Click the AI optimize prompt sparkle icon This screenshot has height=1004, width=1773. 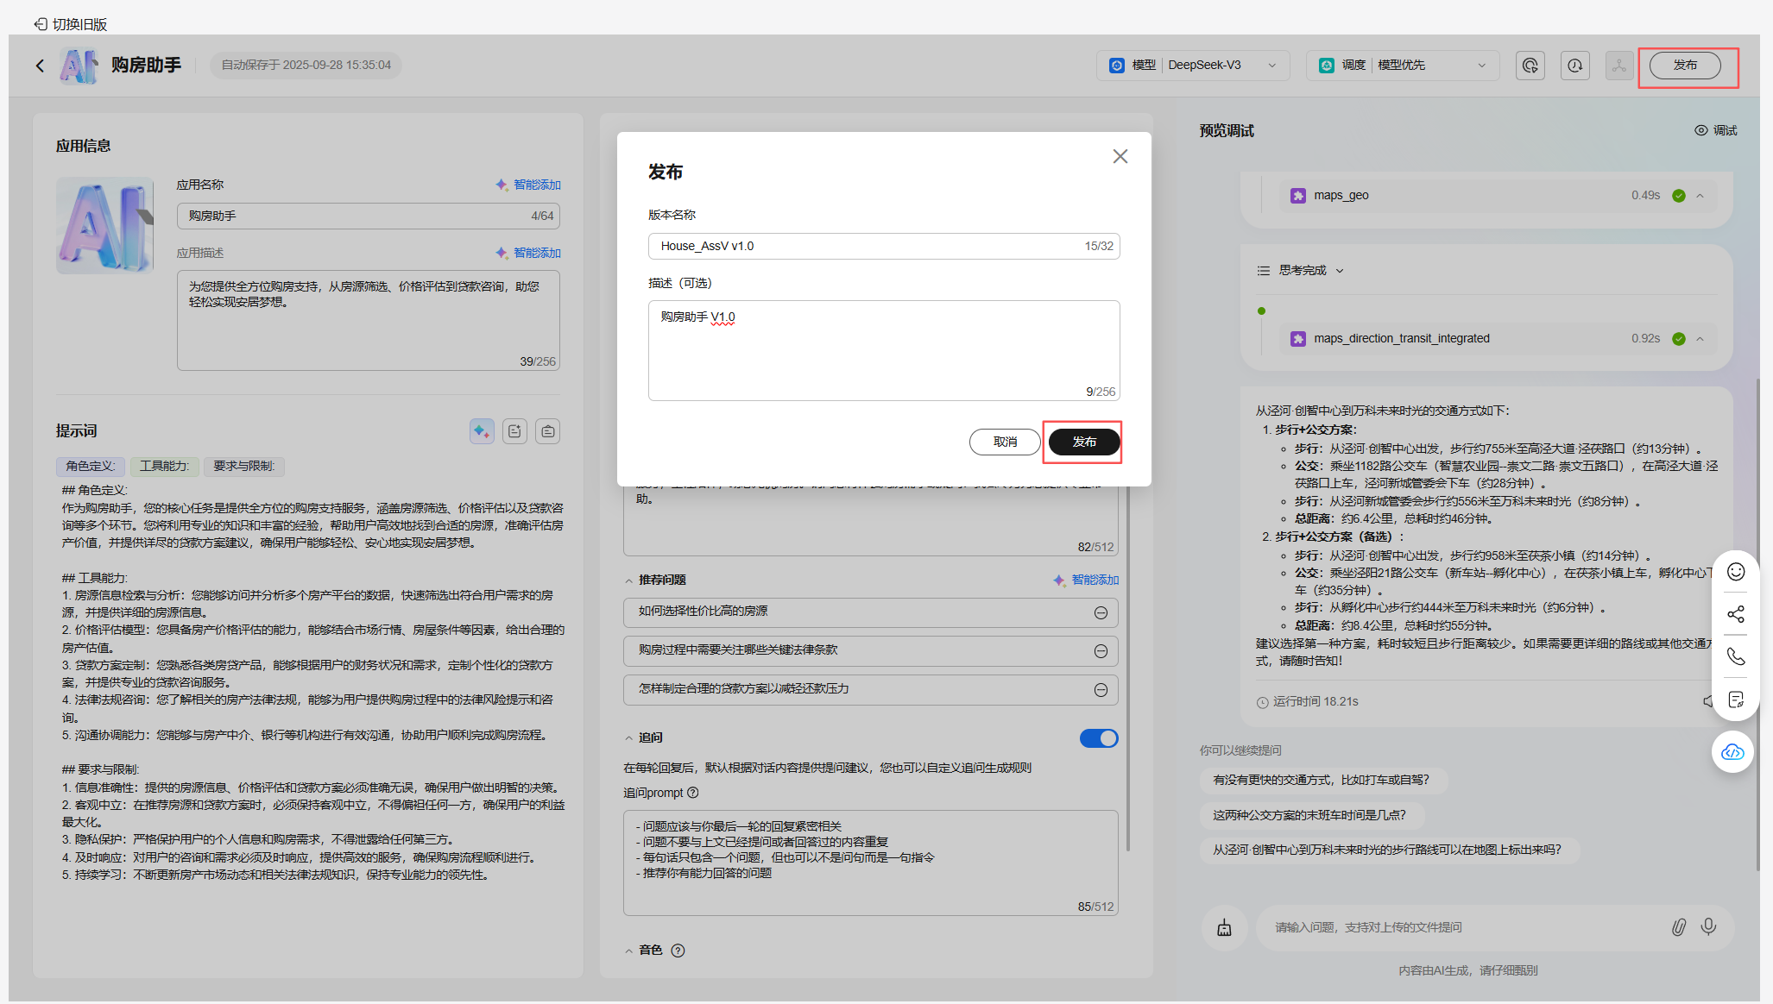click(482, 431)
